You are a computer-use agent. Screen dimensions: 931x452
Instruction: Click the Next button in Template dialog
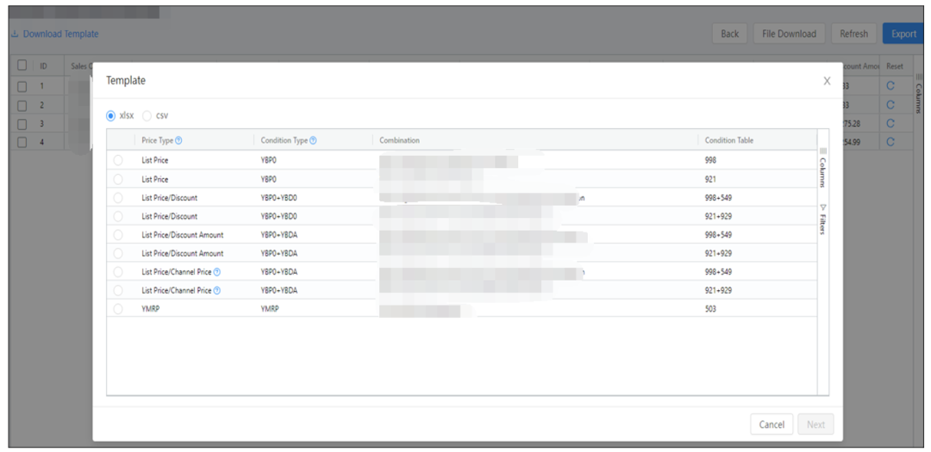(815, 424)
